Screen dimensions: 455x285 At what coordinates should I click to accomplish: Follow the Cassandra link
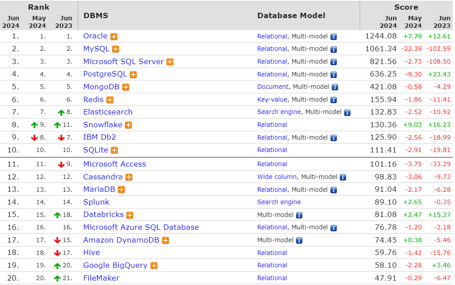[x=103, y=177]
